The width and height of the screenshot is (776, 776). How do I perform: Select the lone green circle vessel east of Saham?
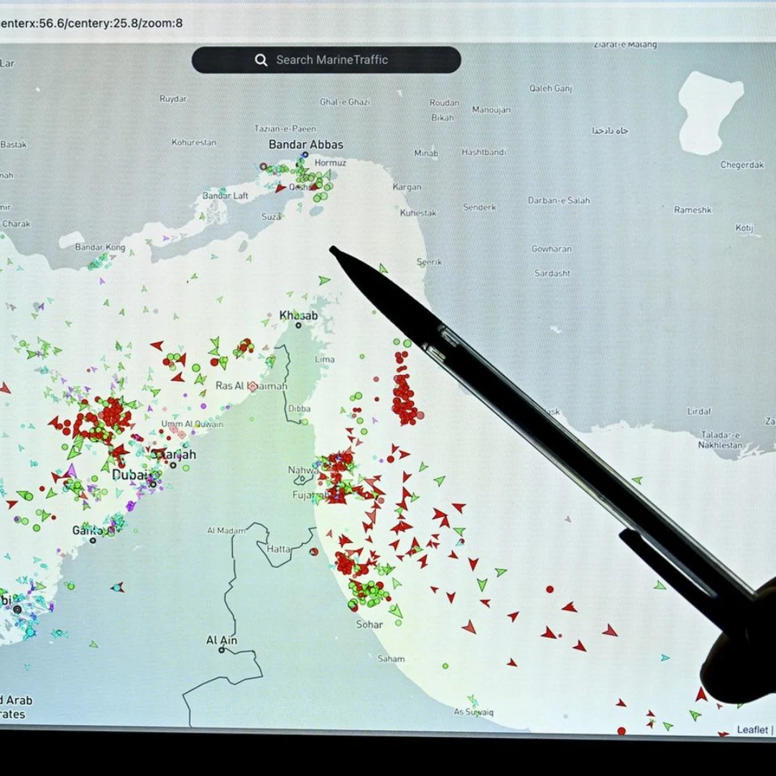click(x=445, y=666)
